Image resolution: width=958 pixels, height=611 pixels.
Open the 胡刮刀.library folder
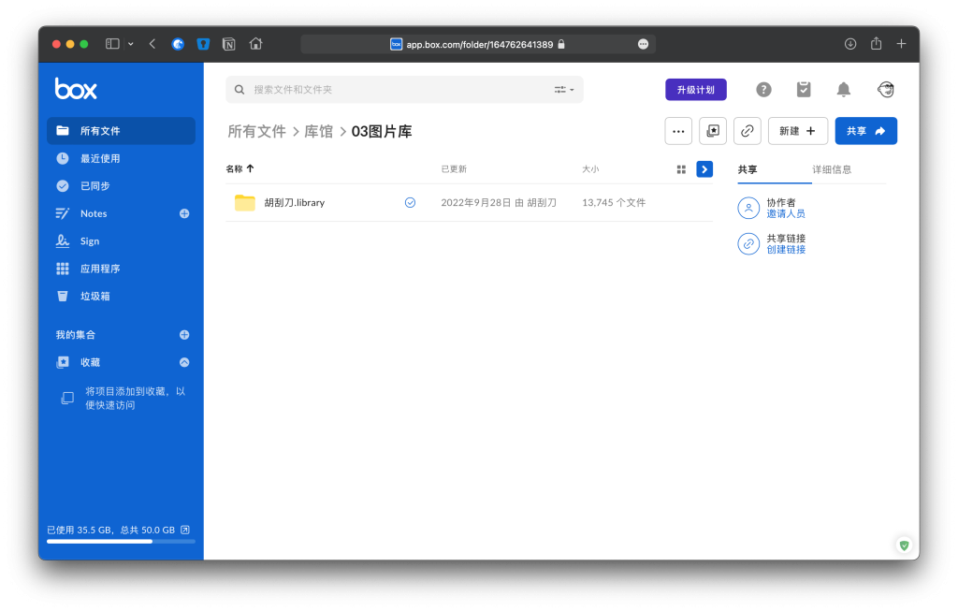(295, 203)
